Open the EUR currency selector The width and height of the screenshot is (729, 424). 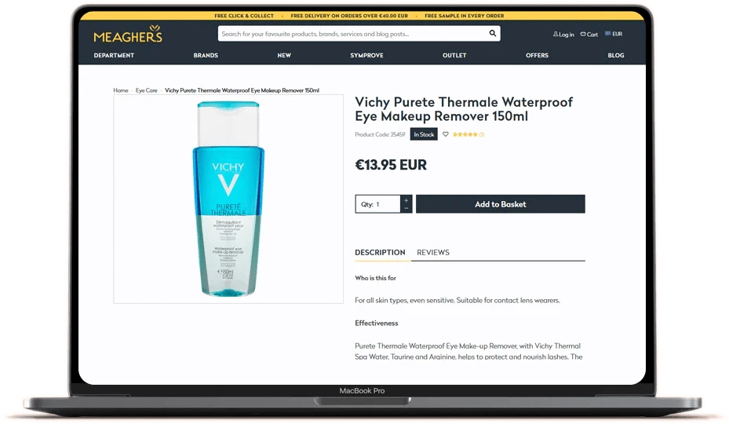(614, 34)
